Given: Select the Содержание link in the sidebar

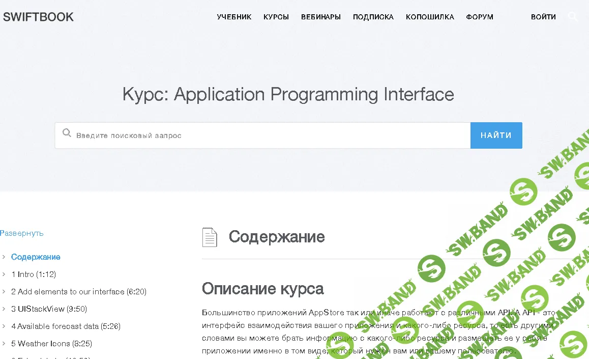Looking at the screenshot, I should click(x=35, y=257).
